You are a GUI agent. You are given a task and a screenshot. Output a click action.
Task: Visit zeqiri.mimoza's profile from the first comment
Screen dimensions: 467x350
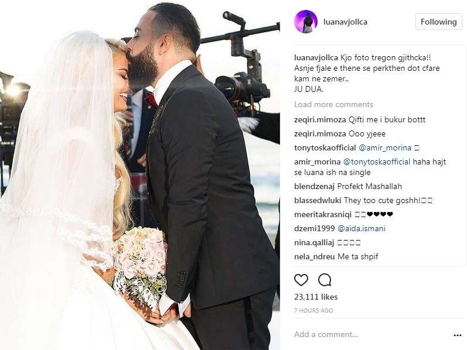tap(320, 120)
